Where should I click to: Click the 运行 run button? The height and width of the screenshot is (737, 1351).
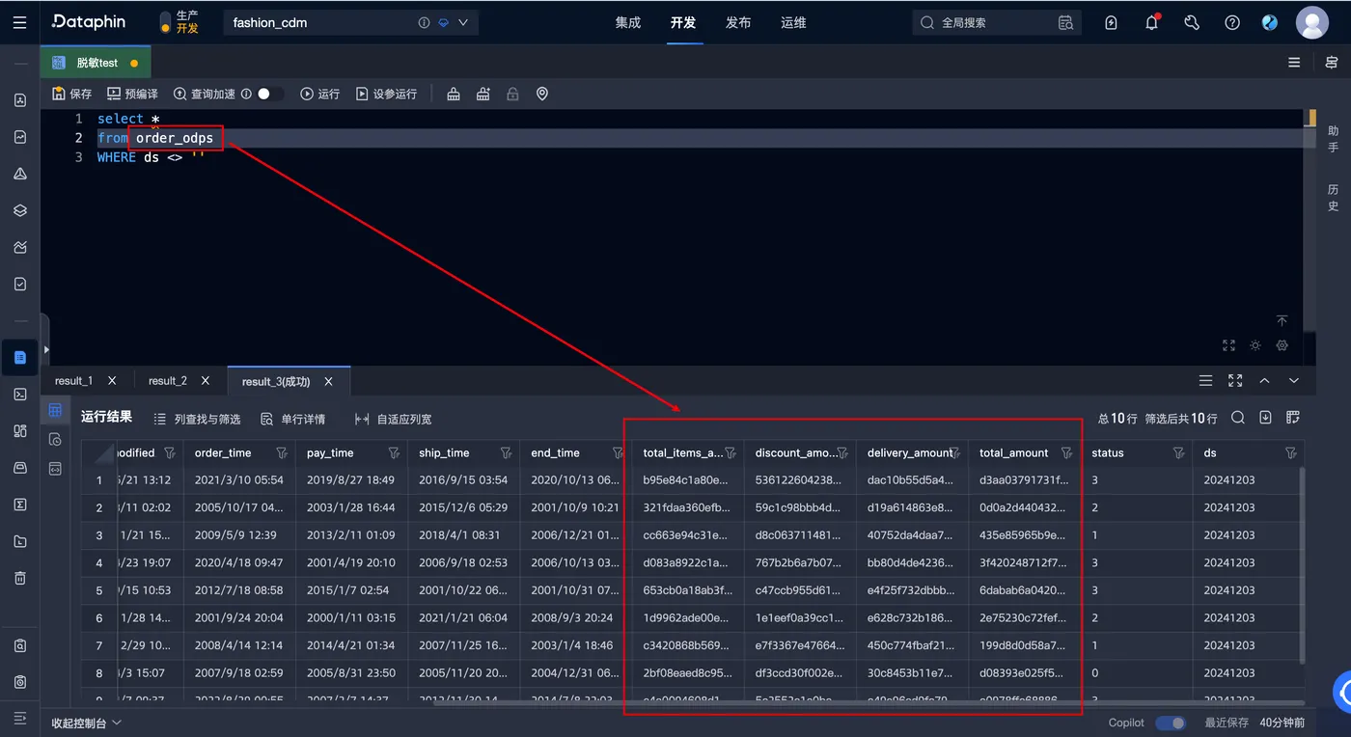[319, 94]
